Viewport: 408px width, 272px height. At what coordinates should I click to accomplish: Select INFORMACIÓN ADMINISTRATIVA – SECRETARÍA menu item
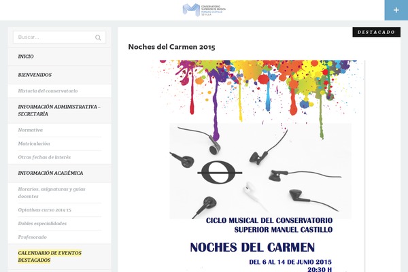[x=60, y=110]
